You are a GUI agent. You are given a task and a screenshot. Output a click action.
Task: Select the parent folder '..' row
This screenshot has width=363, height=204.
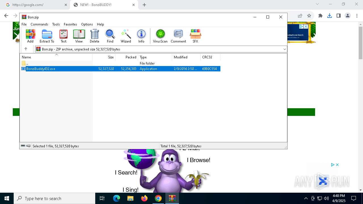[121, 63]
